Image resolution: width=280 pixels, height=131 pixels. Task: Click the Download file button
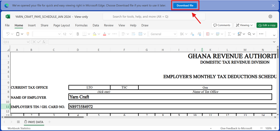click(185, 5)
